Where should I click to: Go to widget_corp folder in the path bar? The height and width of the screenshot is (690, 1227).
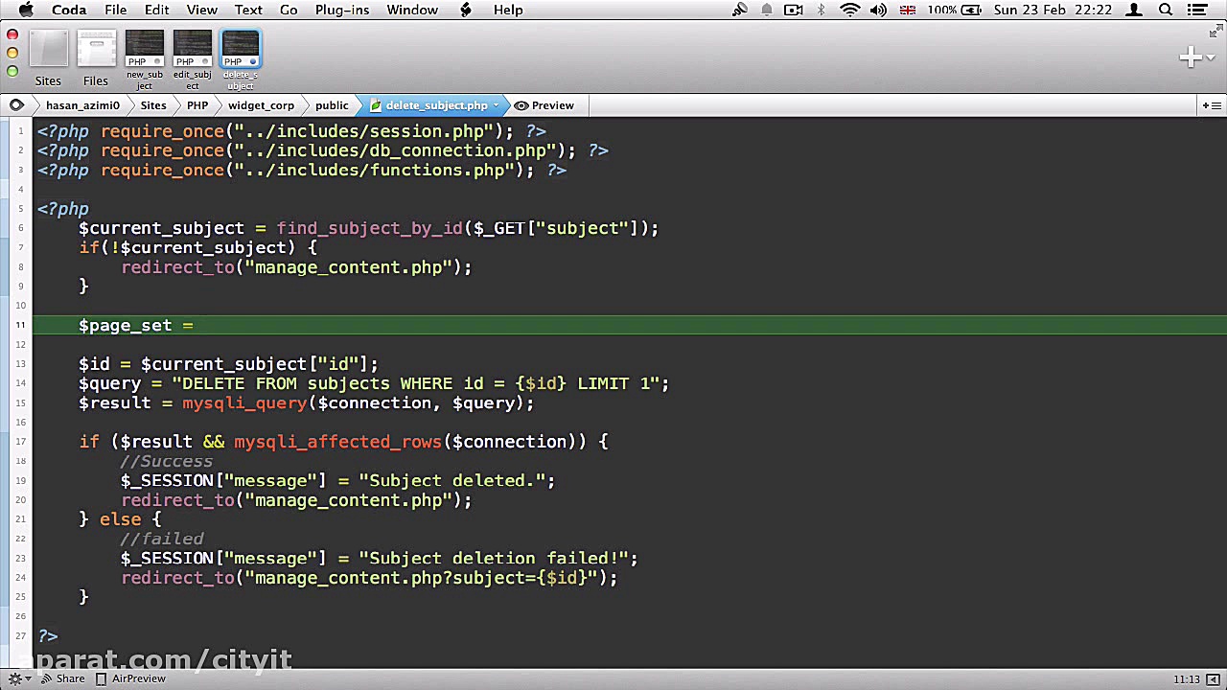coord(261,105)
